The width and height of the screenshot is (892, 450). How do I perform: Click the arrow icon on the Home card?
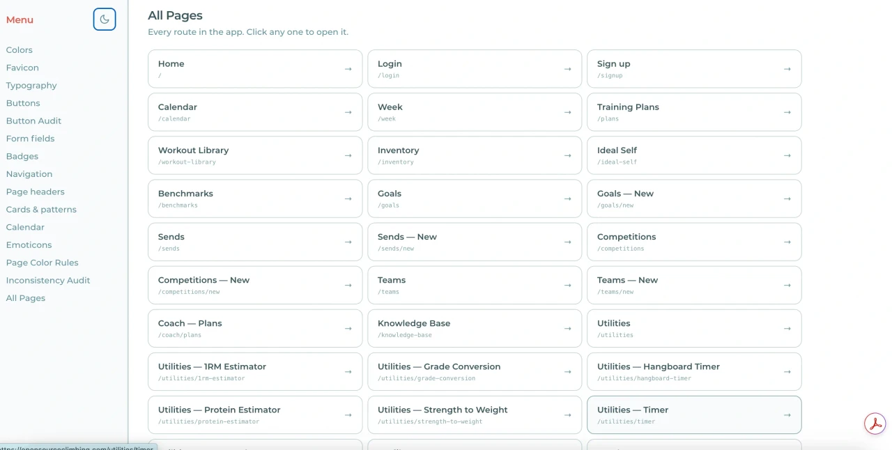point(348,69)
